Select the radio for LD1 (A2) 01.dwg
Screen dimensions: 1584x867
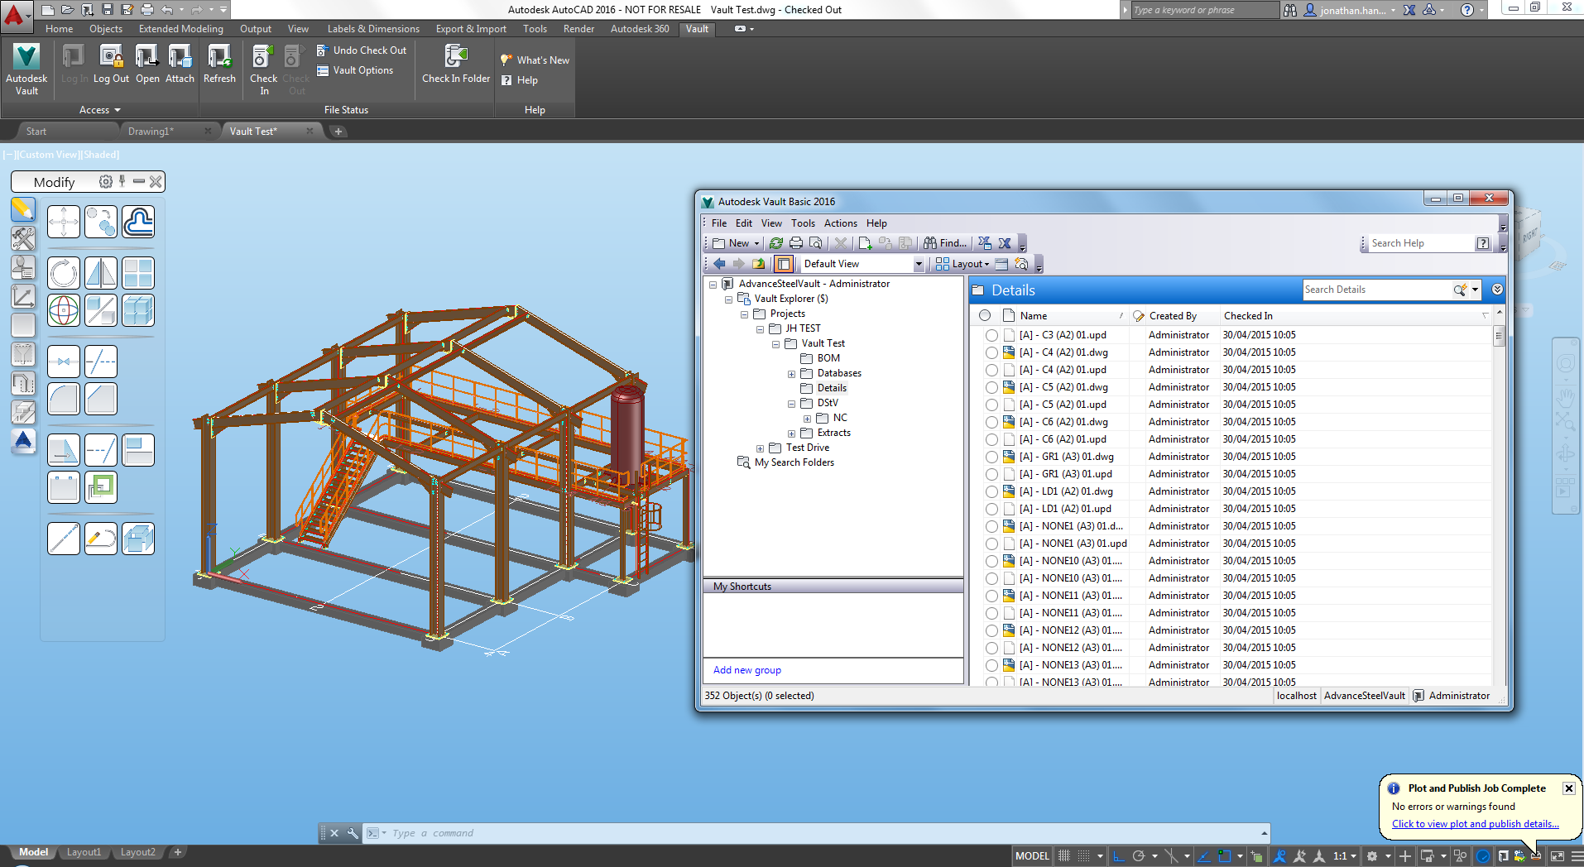click(x=991, y=491)
